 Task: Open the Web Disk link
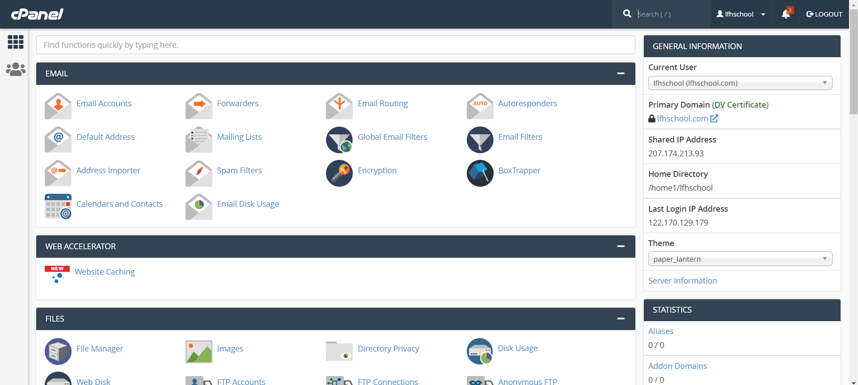coord(93,381)
